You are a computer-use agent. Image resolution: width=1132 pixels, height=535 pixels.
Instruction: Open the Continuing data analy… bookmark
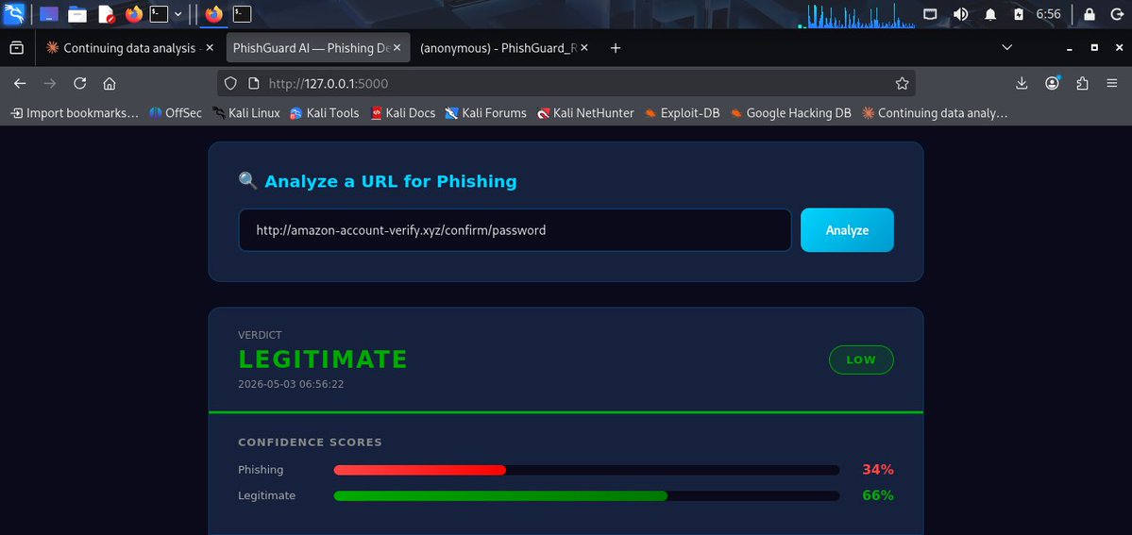(x=935, y=112)
